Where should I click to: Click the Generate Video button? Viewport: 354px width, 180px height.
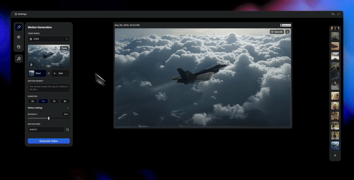[49, 141]
